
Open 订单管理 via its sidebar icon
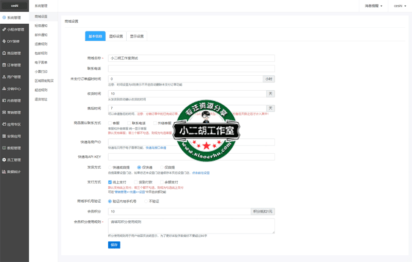point(4,65)
